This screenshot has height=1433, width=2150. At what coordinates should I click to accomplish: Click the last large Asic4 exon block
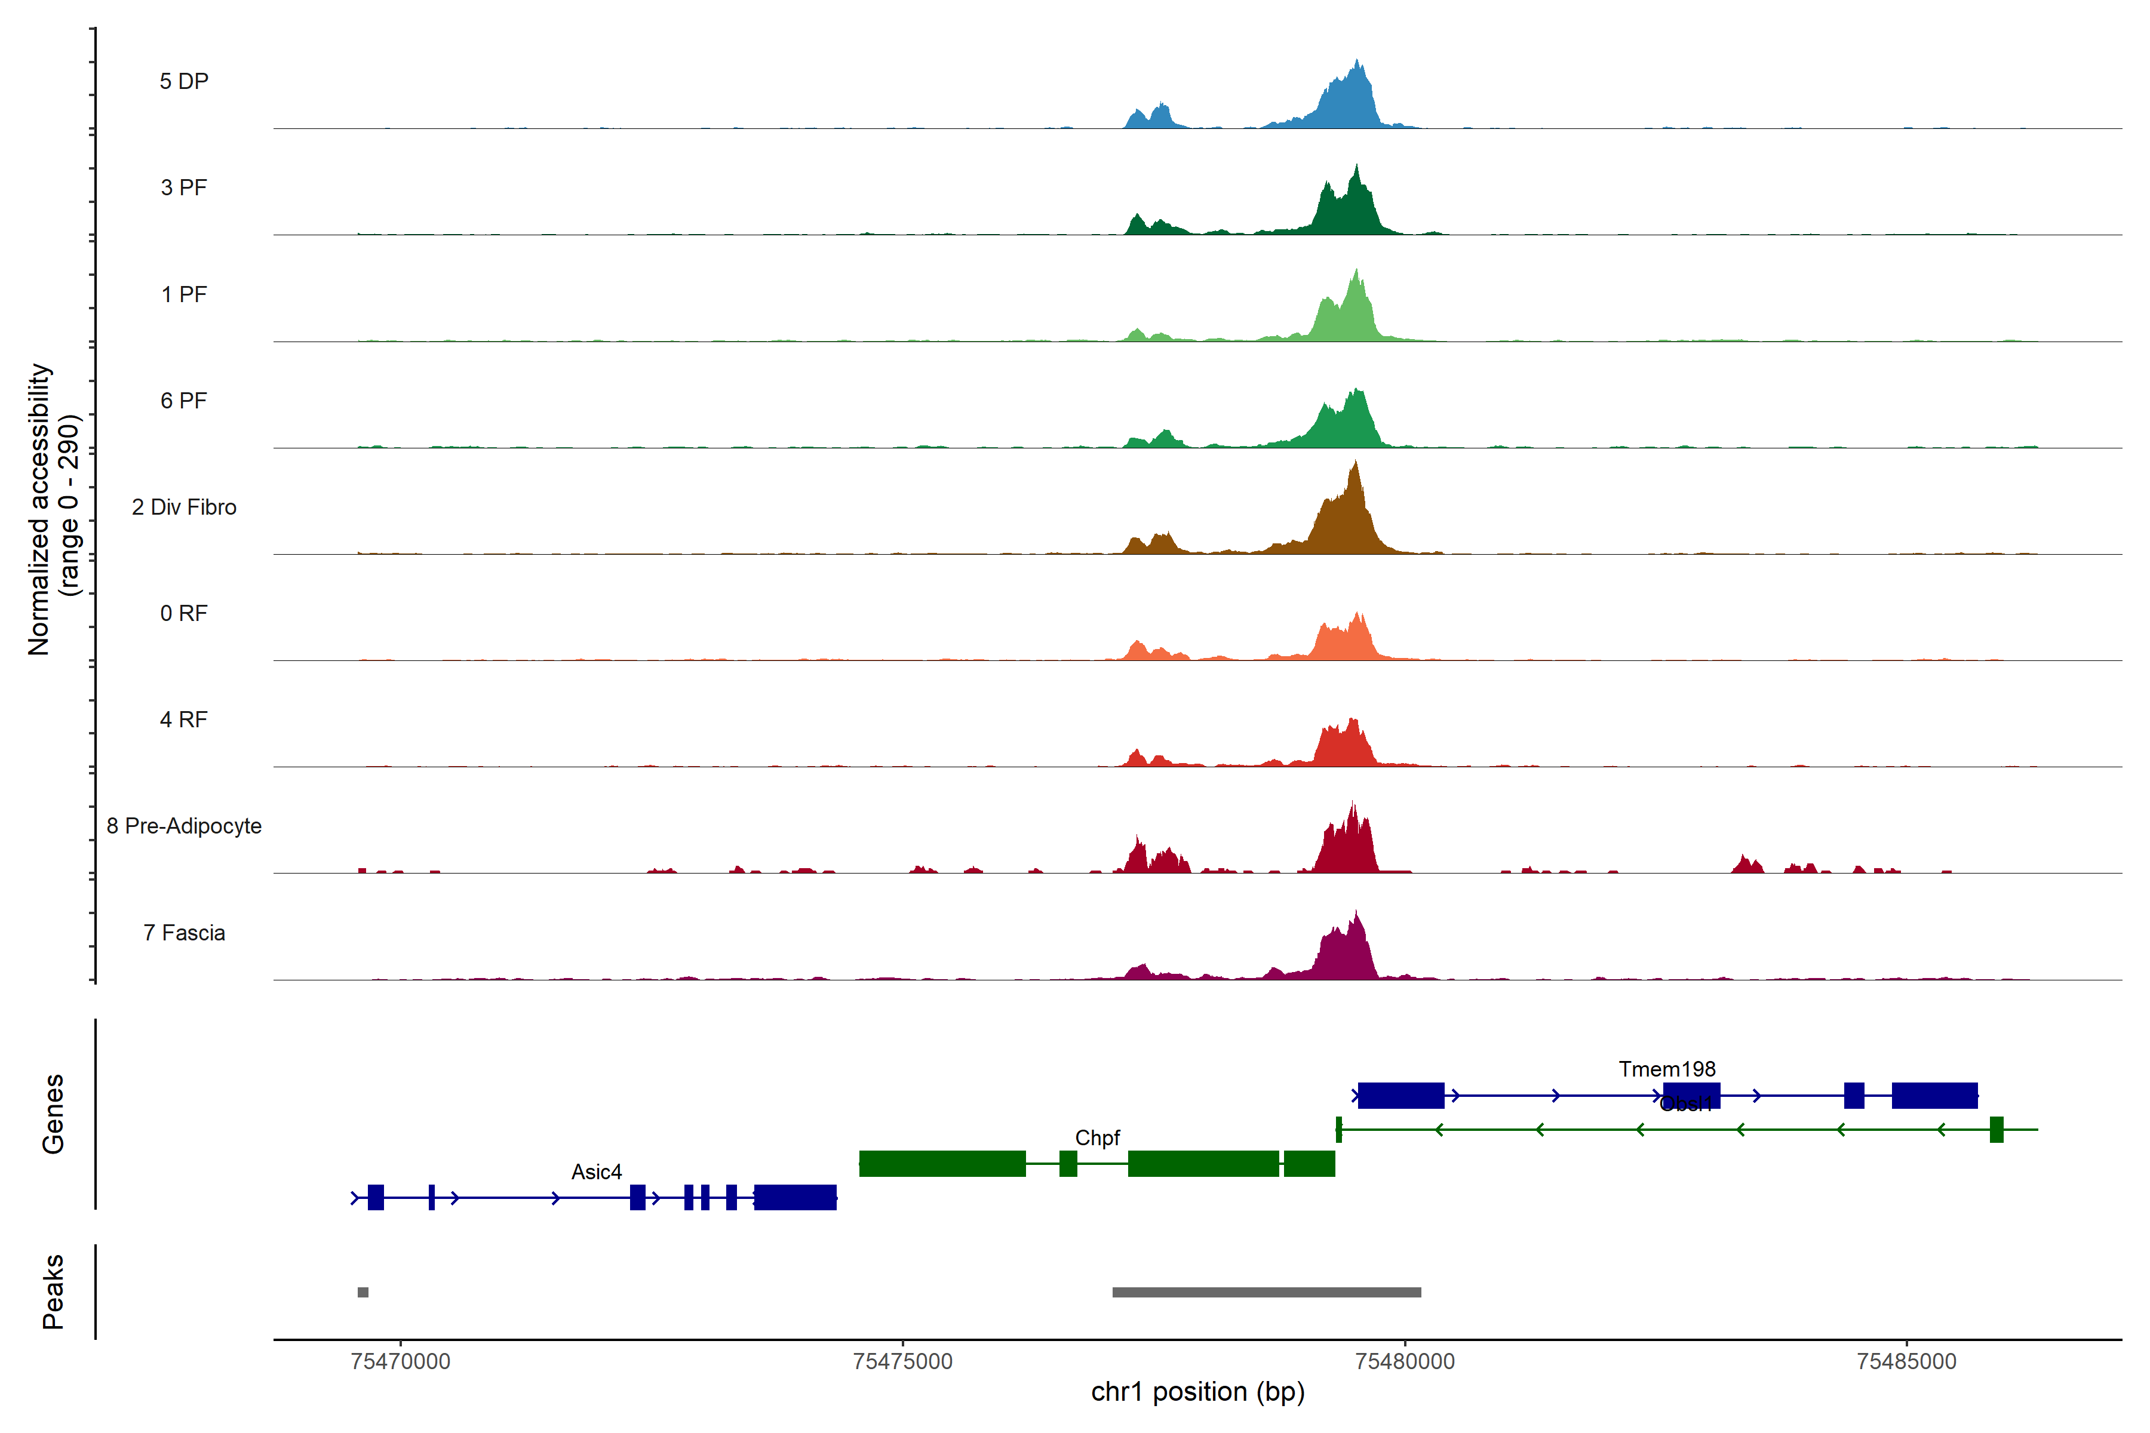[795, 1197]
